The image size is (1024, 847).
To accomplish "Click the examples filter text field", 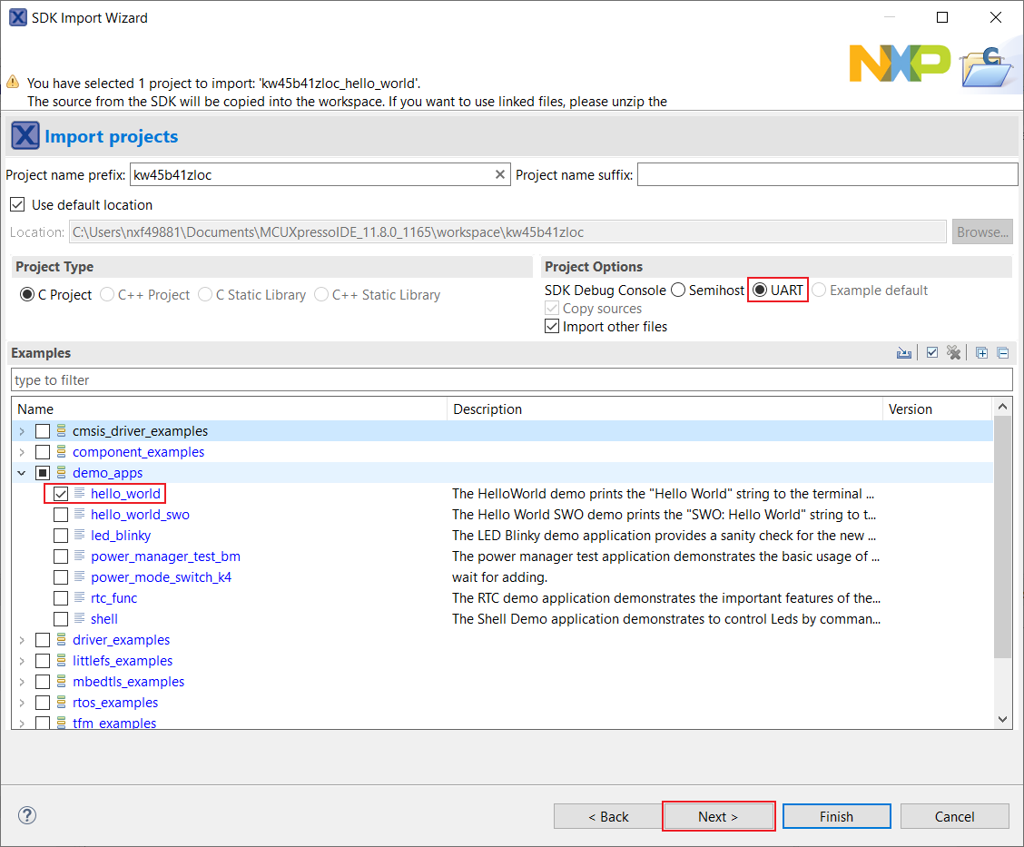I will point(511,379).
